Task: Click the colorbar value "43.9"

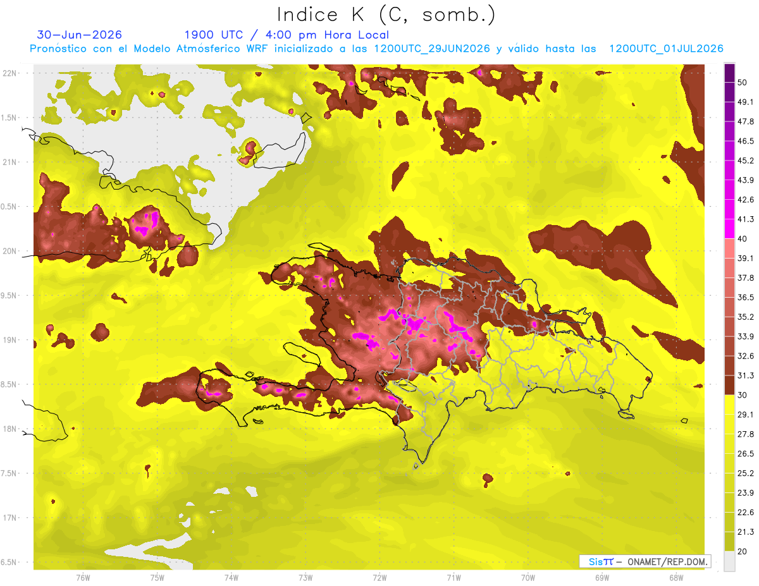Action: [746, 180]
